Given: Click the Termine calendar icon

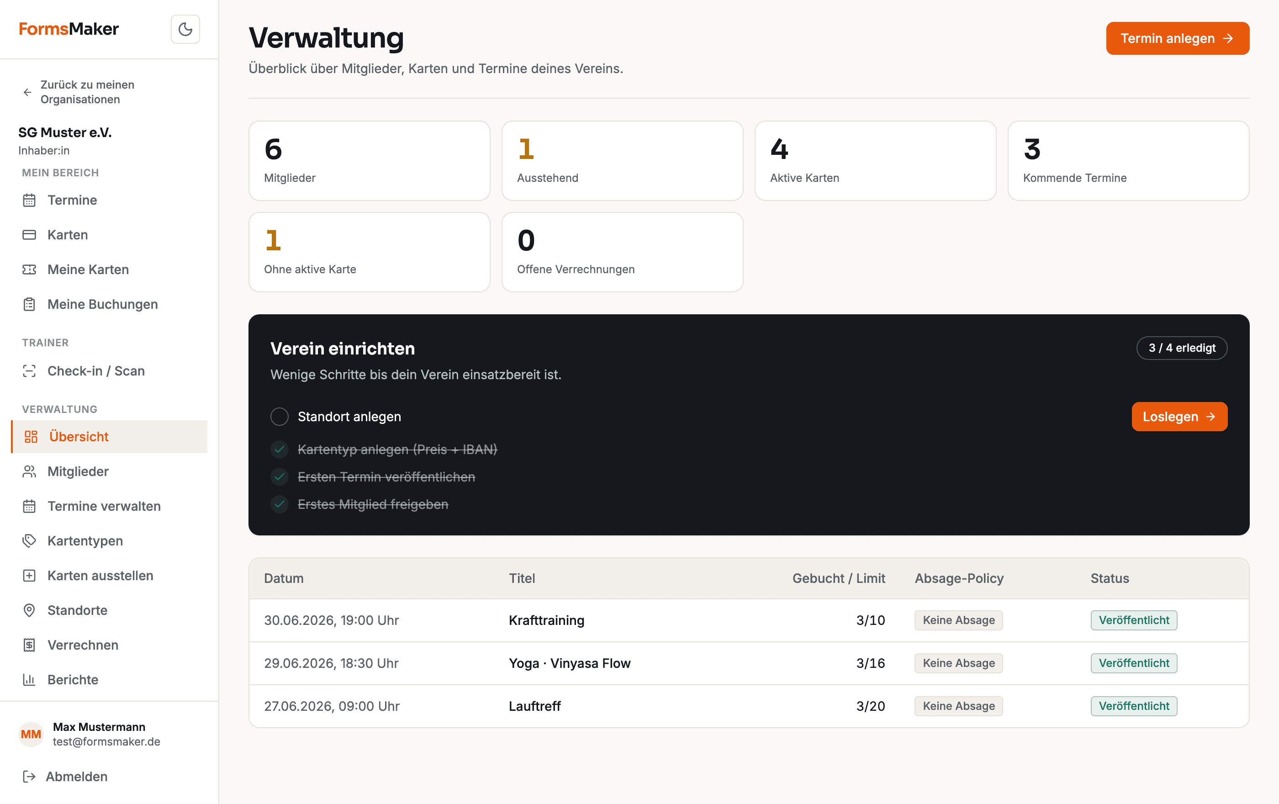Looking at the screenshot, I should 29,200.
